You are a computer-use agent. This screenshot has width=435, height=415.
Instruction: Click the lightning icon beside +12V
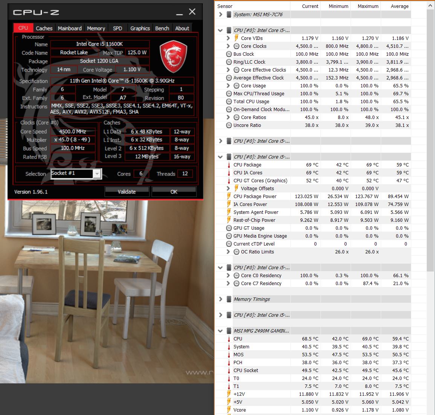[x=229, y=394]
